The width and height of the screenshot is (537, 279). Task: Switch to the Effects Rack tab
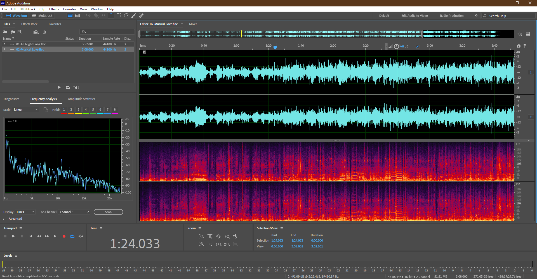[x=29, y=24]
